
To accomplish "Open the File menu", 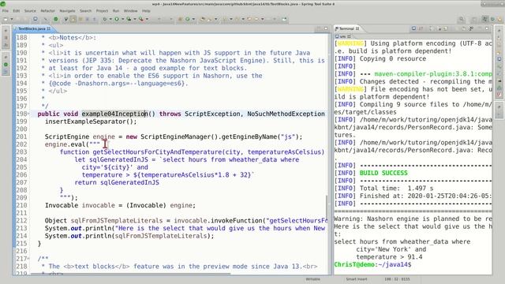I will 6,10.
